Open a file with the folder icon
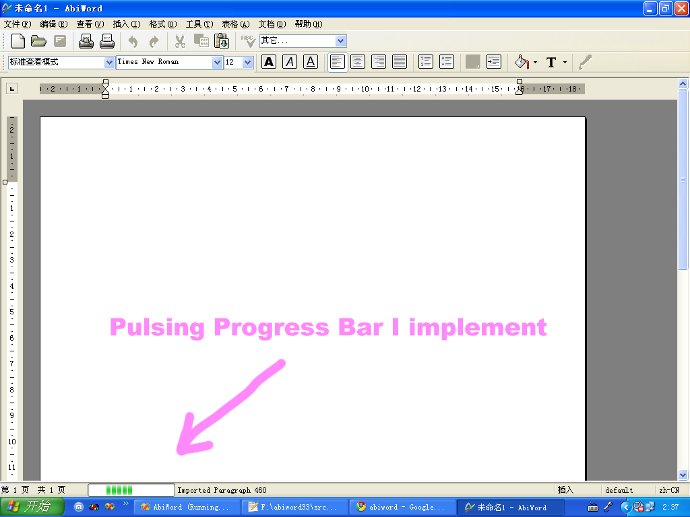 point(38,41)
